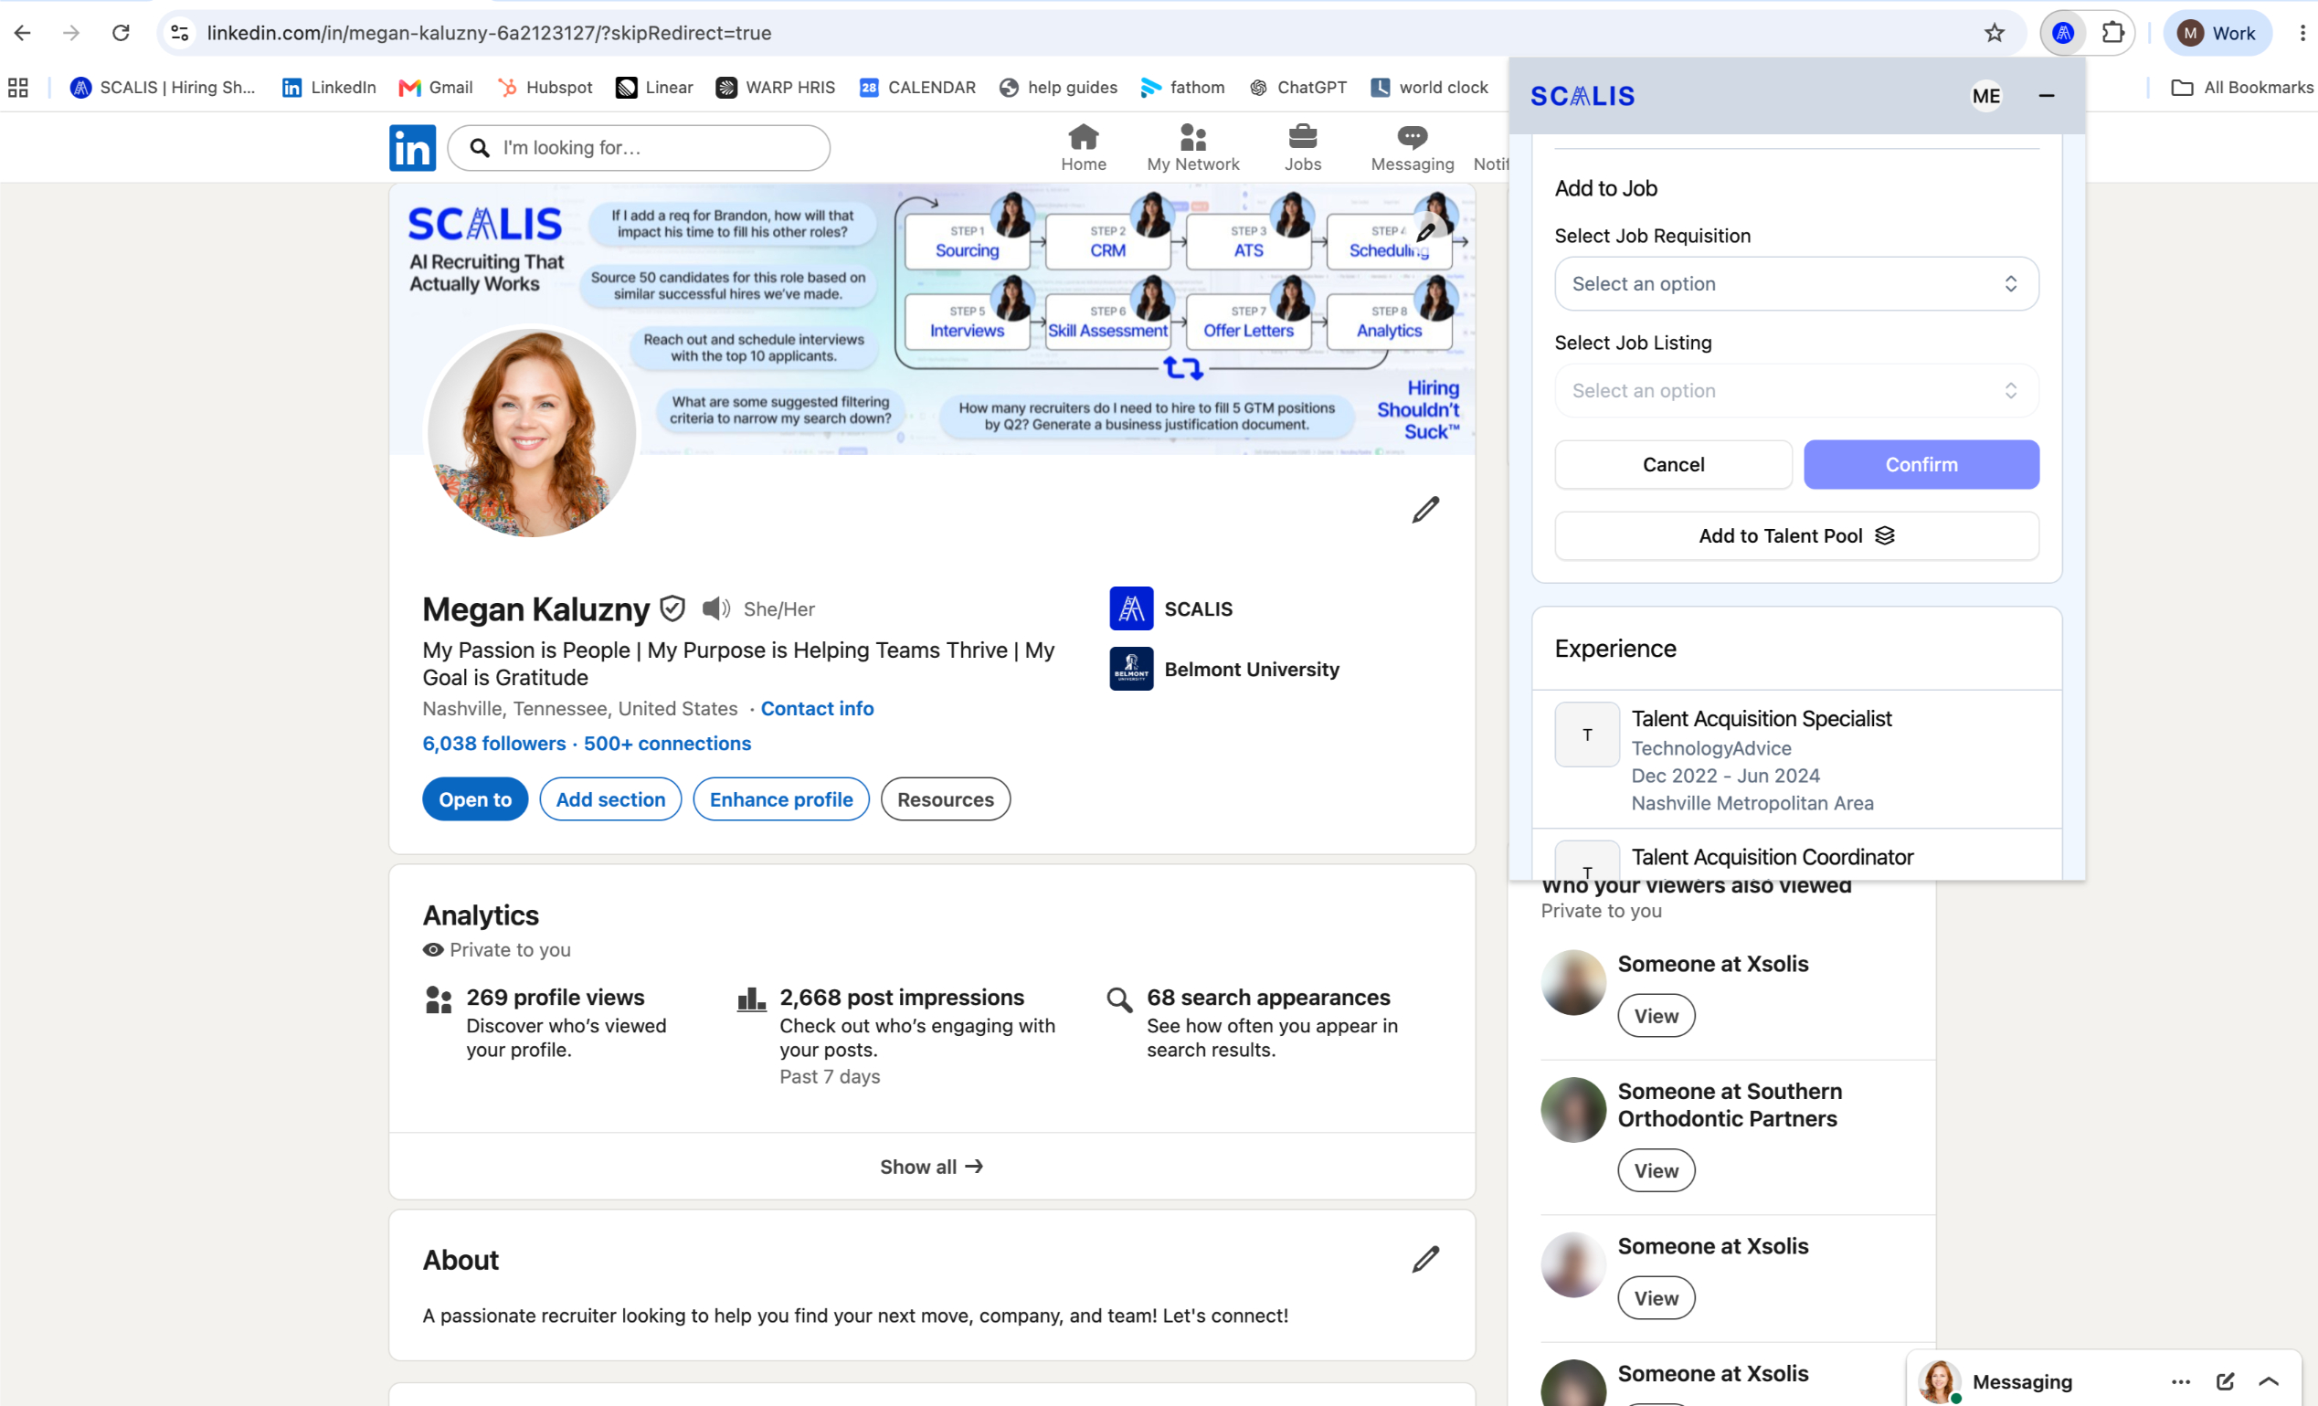This screenshot has height=1406, width=2318.
Task: Open All Bookmarks folder
Action: click(2242, 88)
